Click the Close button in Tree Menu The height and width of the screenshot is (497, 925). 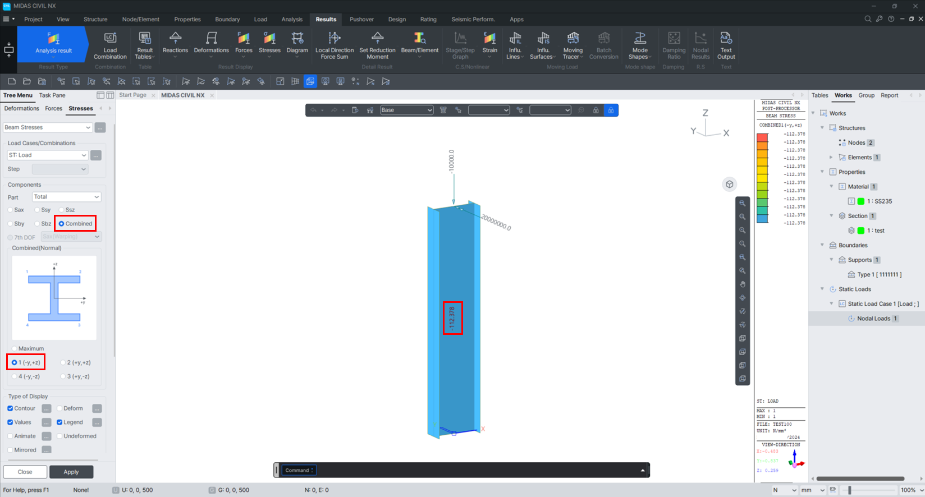tap(25, 472)
